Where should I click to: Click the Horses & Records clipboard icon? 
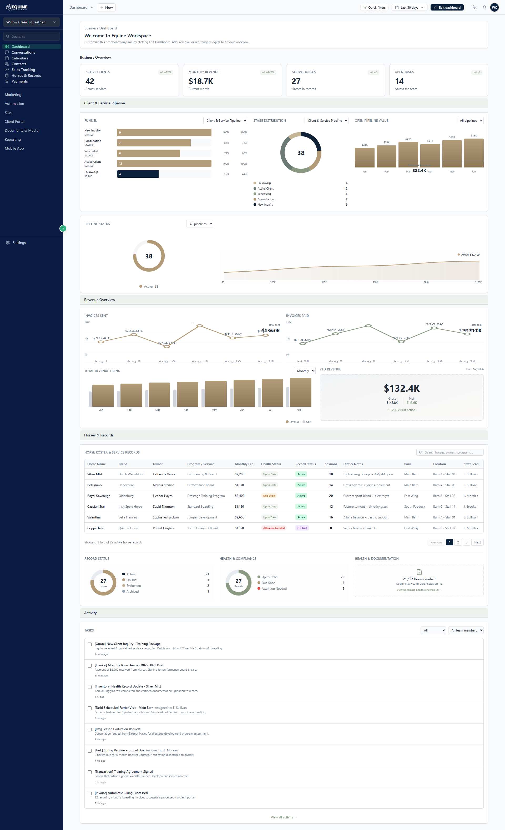[7, 75]
